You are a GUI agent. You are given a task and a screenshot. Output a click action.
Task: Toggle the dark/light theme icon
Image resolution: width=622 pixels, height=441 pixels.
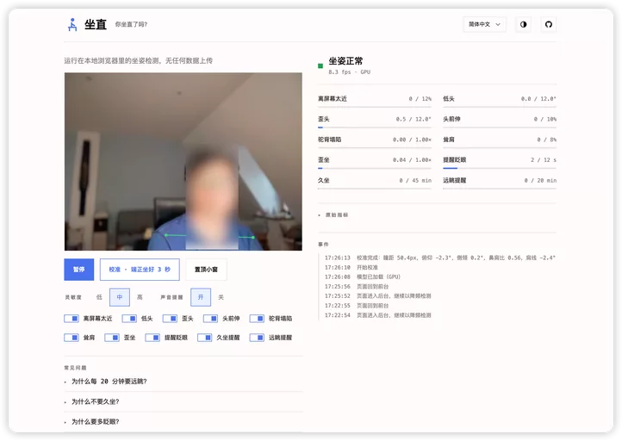[x=523, y=24]
